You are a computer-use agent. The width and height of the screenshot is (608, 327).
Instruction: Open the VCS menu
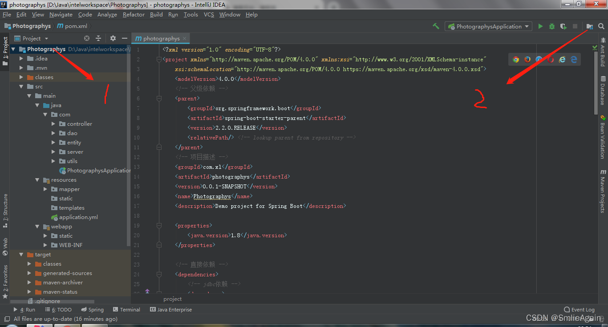point(209,15)
